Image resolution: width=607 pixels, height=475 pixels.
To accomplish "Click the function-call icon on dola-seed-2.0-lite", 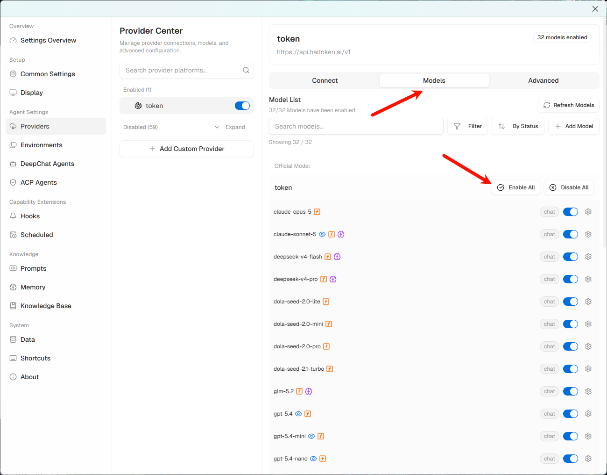I will coord(326,302).
